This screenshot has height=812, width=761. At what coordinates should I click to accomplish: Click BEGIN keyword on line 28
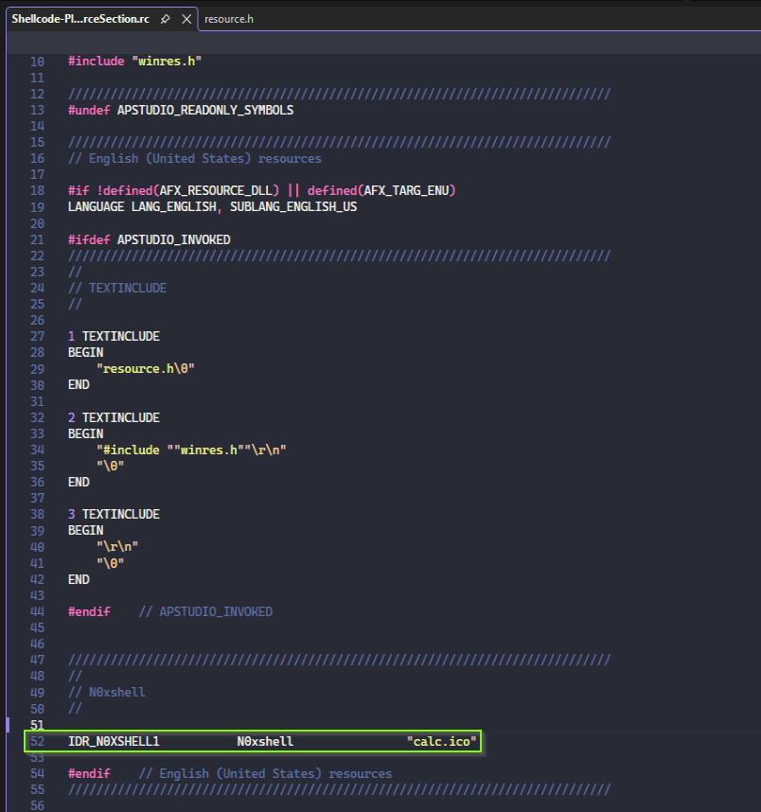click(86, 352)
